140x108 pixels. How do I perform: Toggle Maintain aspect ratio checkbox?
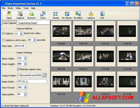click(x=18, y=69)
